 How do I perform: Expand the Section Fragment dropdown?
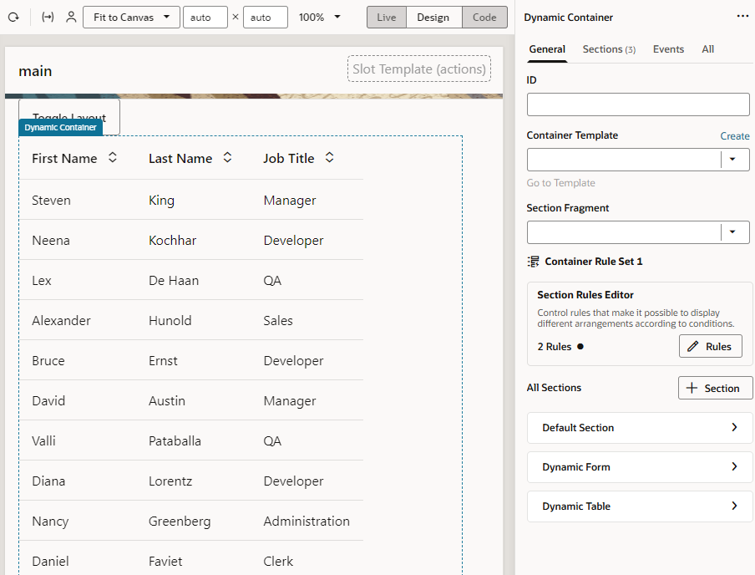click(x=732, y=232)
